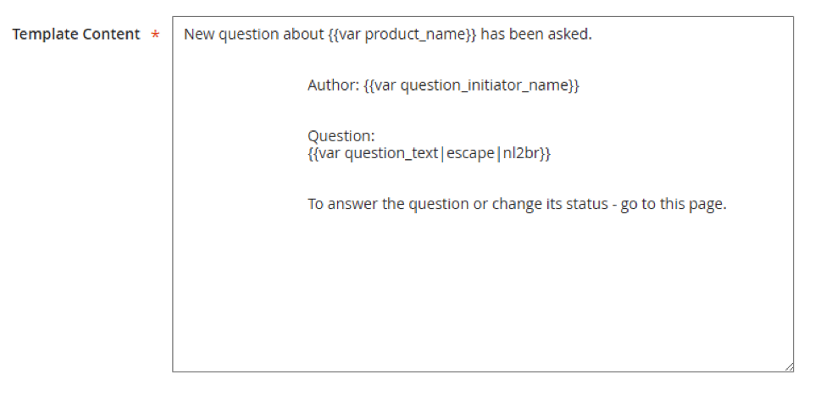826x401 pixels.
Task: Grab the textarea resize handle corner
Action: 789,366
